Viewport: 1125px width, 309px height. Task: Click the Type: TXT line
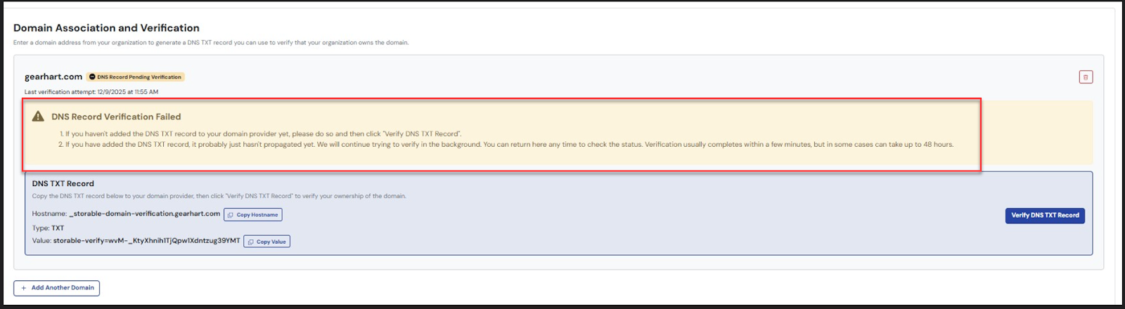coord(48,228)
